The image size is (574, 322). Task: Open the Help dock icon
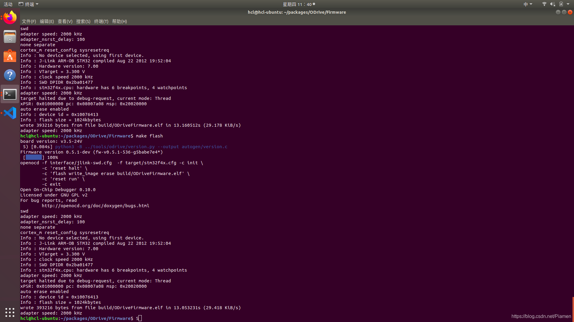(10, 75)
